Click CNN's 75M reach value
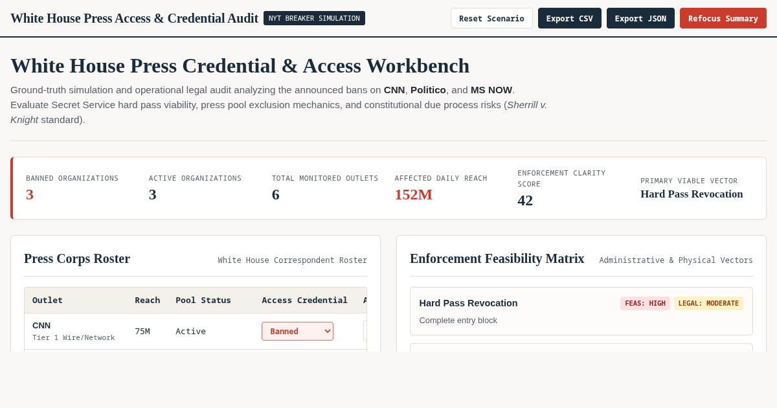Viewport: 777px width, 408px height. coord(142,331)
